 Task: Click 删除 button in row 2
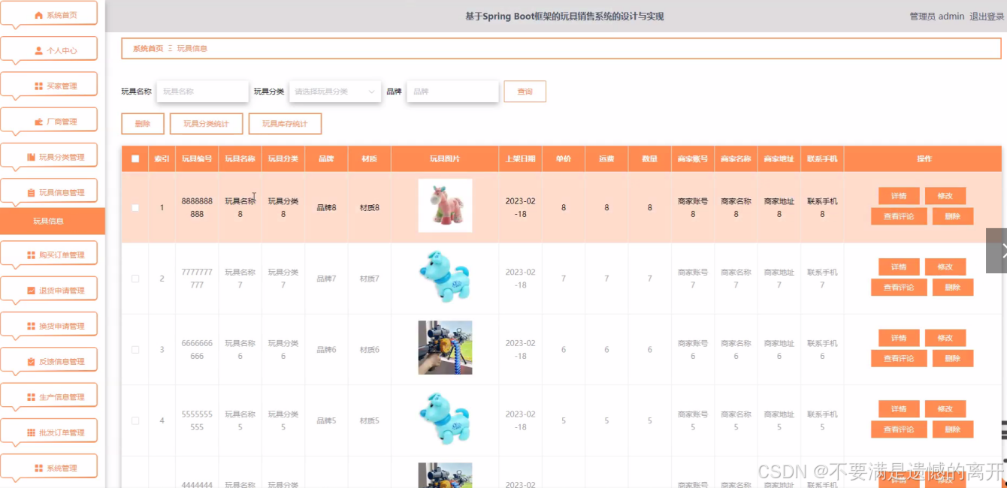(953, 288)
